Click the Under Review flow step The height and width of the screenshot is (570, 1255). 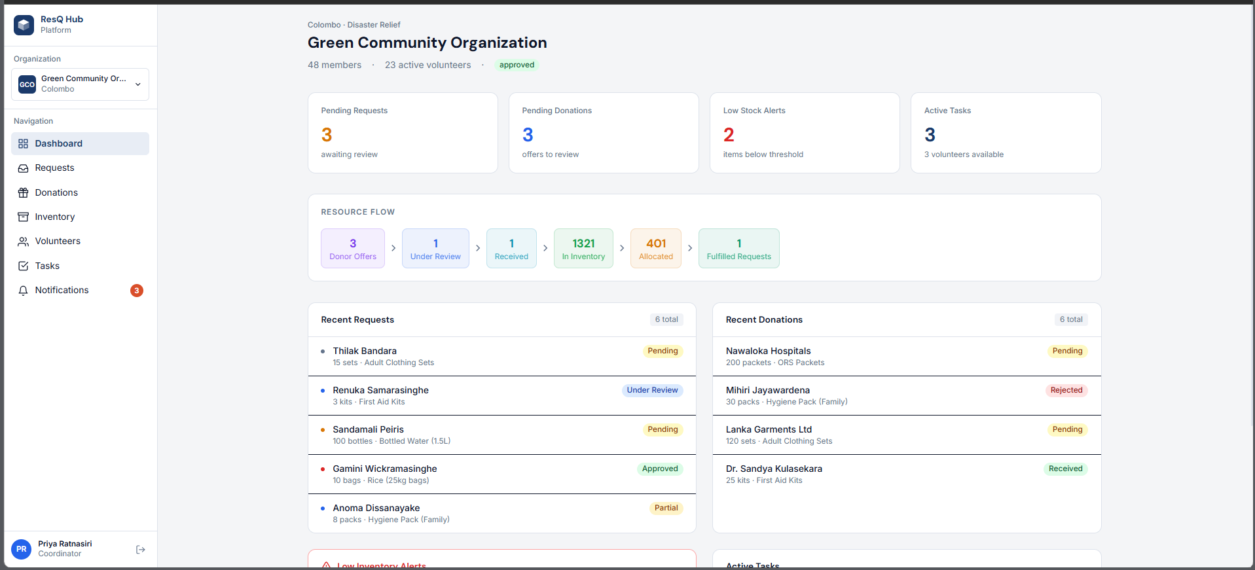[435, 249]
